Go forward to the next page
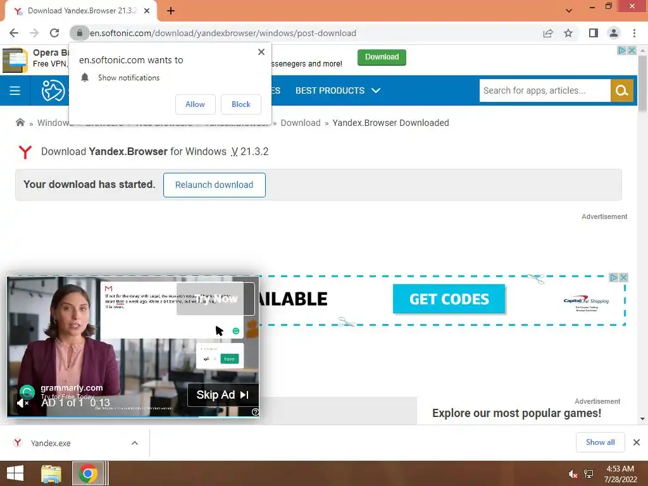648x486 pixels. [x=34, y=33]
